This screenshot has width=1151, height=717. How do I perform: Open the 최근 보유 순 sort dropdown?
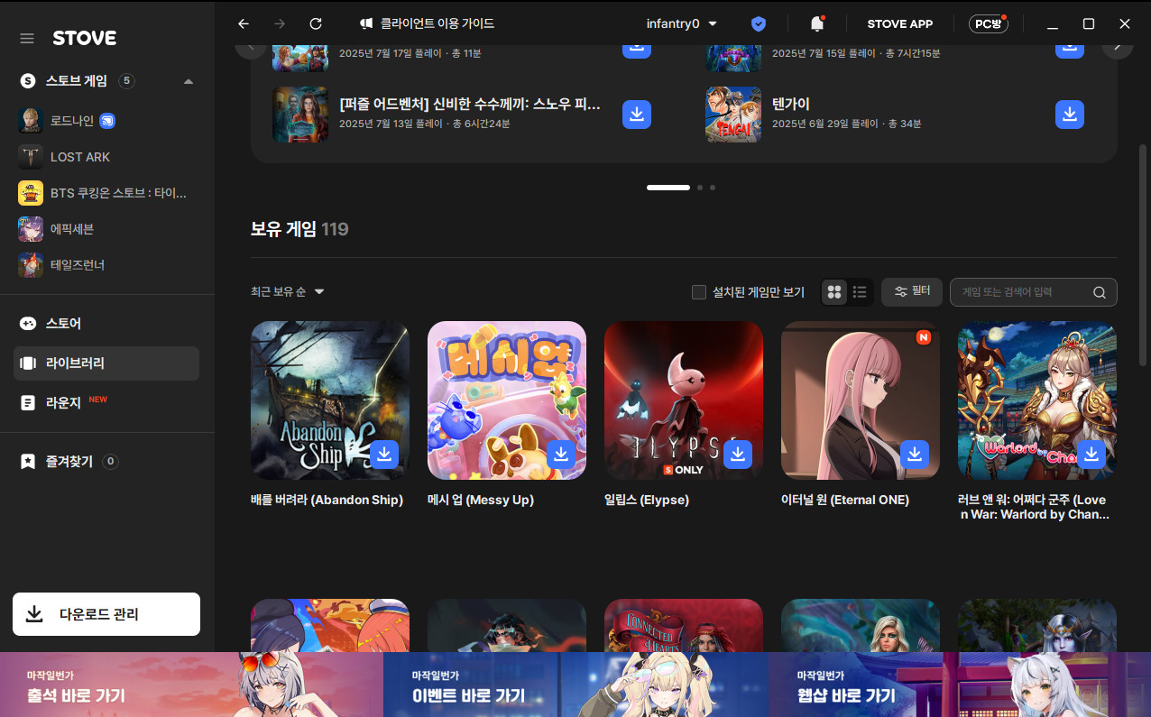pos(288,292)
